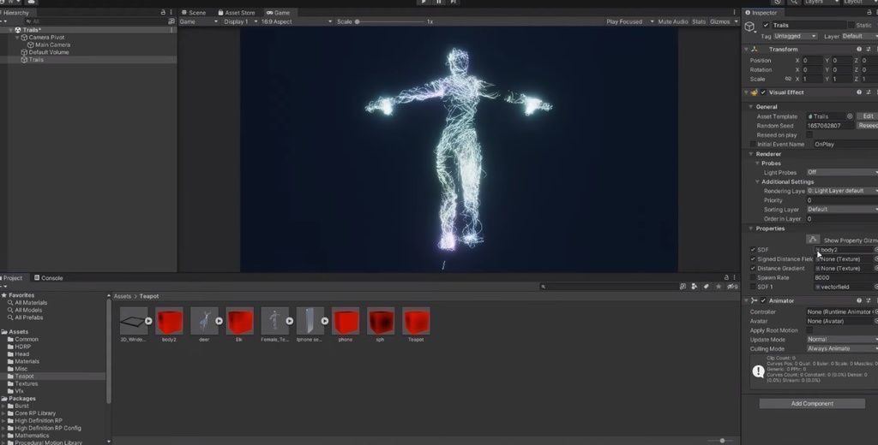Toggle Visual Effect component enabled checkbox
This screenshot has width=878, height=445.
(763, 92)
